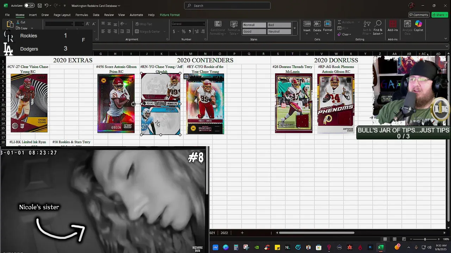Toggle Wrap Text
The width and height of the screenshot is (451, 253).
coord(144,24)
